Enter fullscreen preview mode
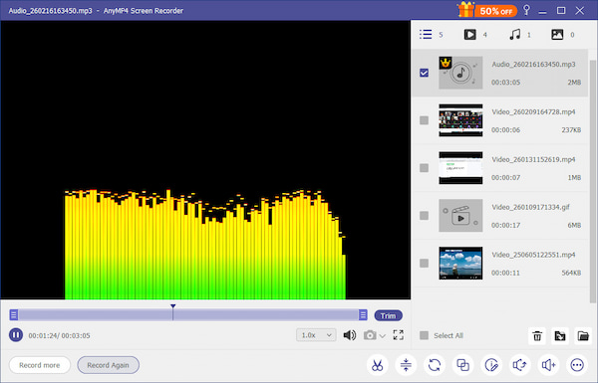Viewport: 598px width, 383px height. 398,335
